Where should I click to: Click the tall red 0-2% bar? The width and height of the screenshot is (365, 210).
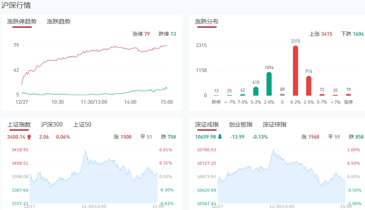[295, 71]
